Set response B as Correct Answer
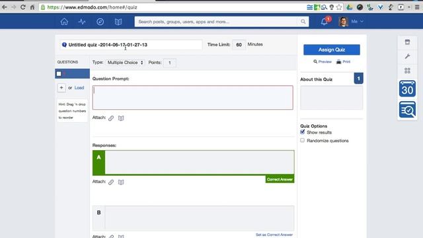This screenshot has width=423, height=238. pos(274,235)
